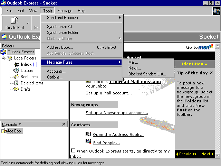Collapse the Local Folders tree node

(x=3, y=58)
